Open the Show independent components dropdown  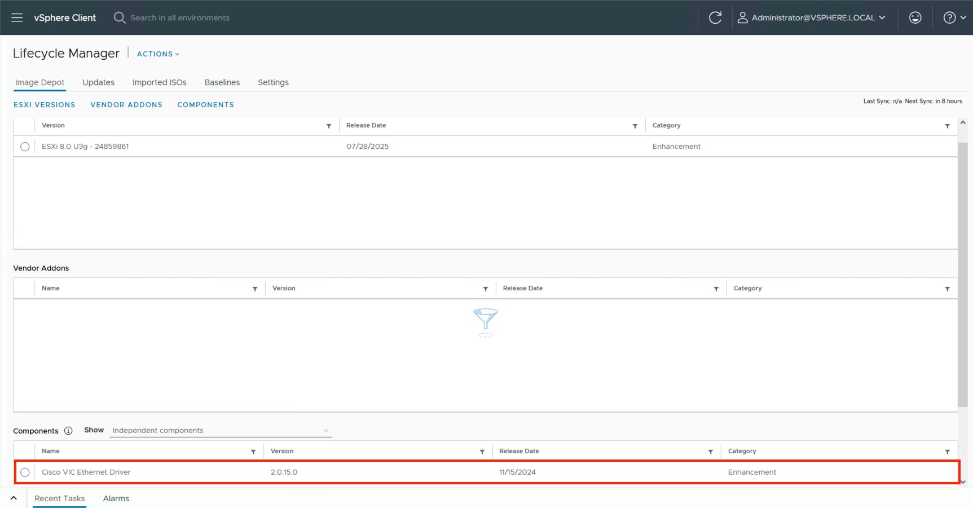(221, 430)
